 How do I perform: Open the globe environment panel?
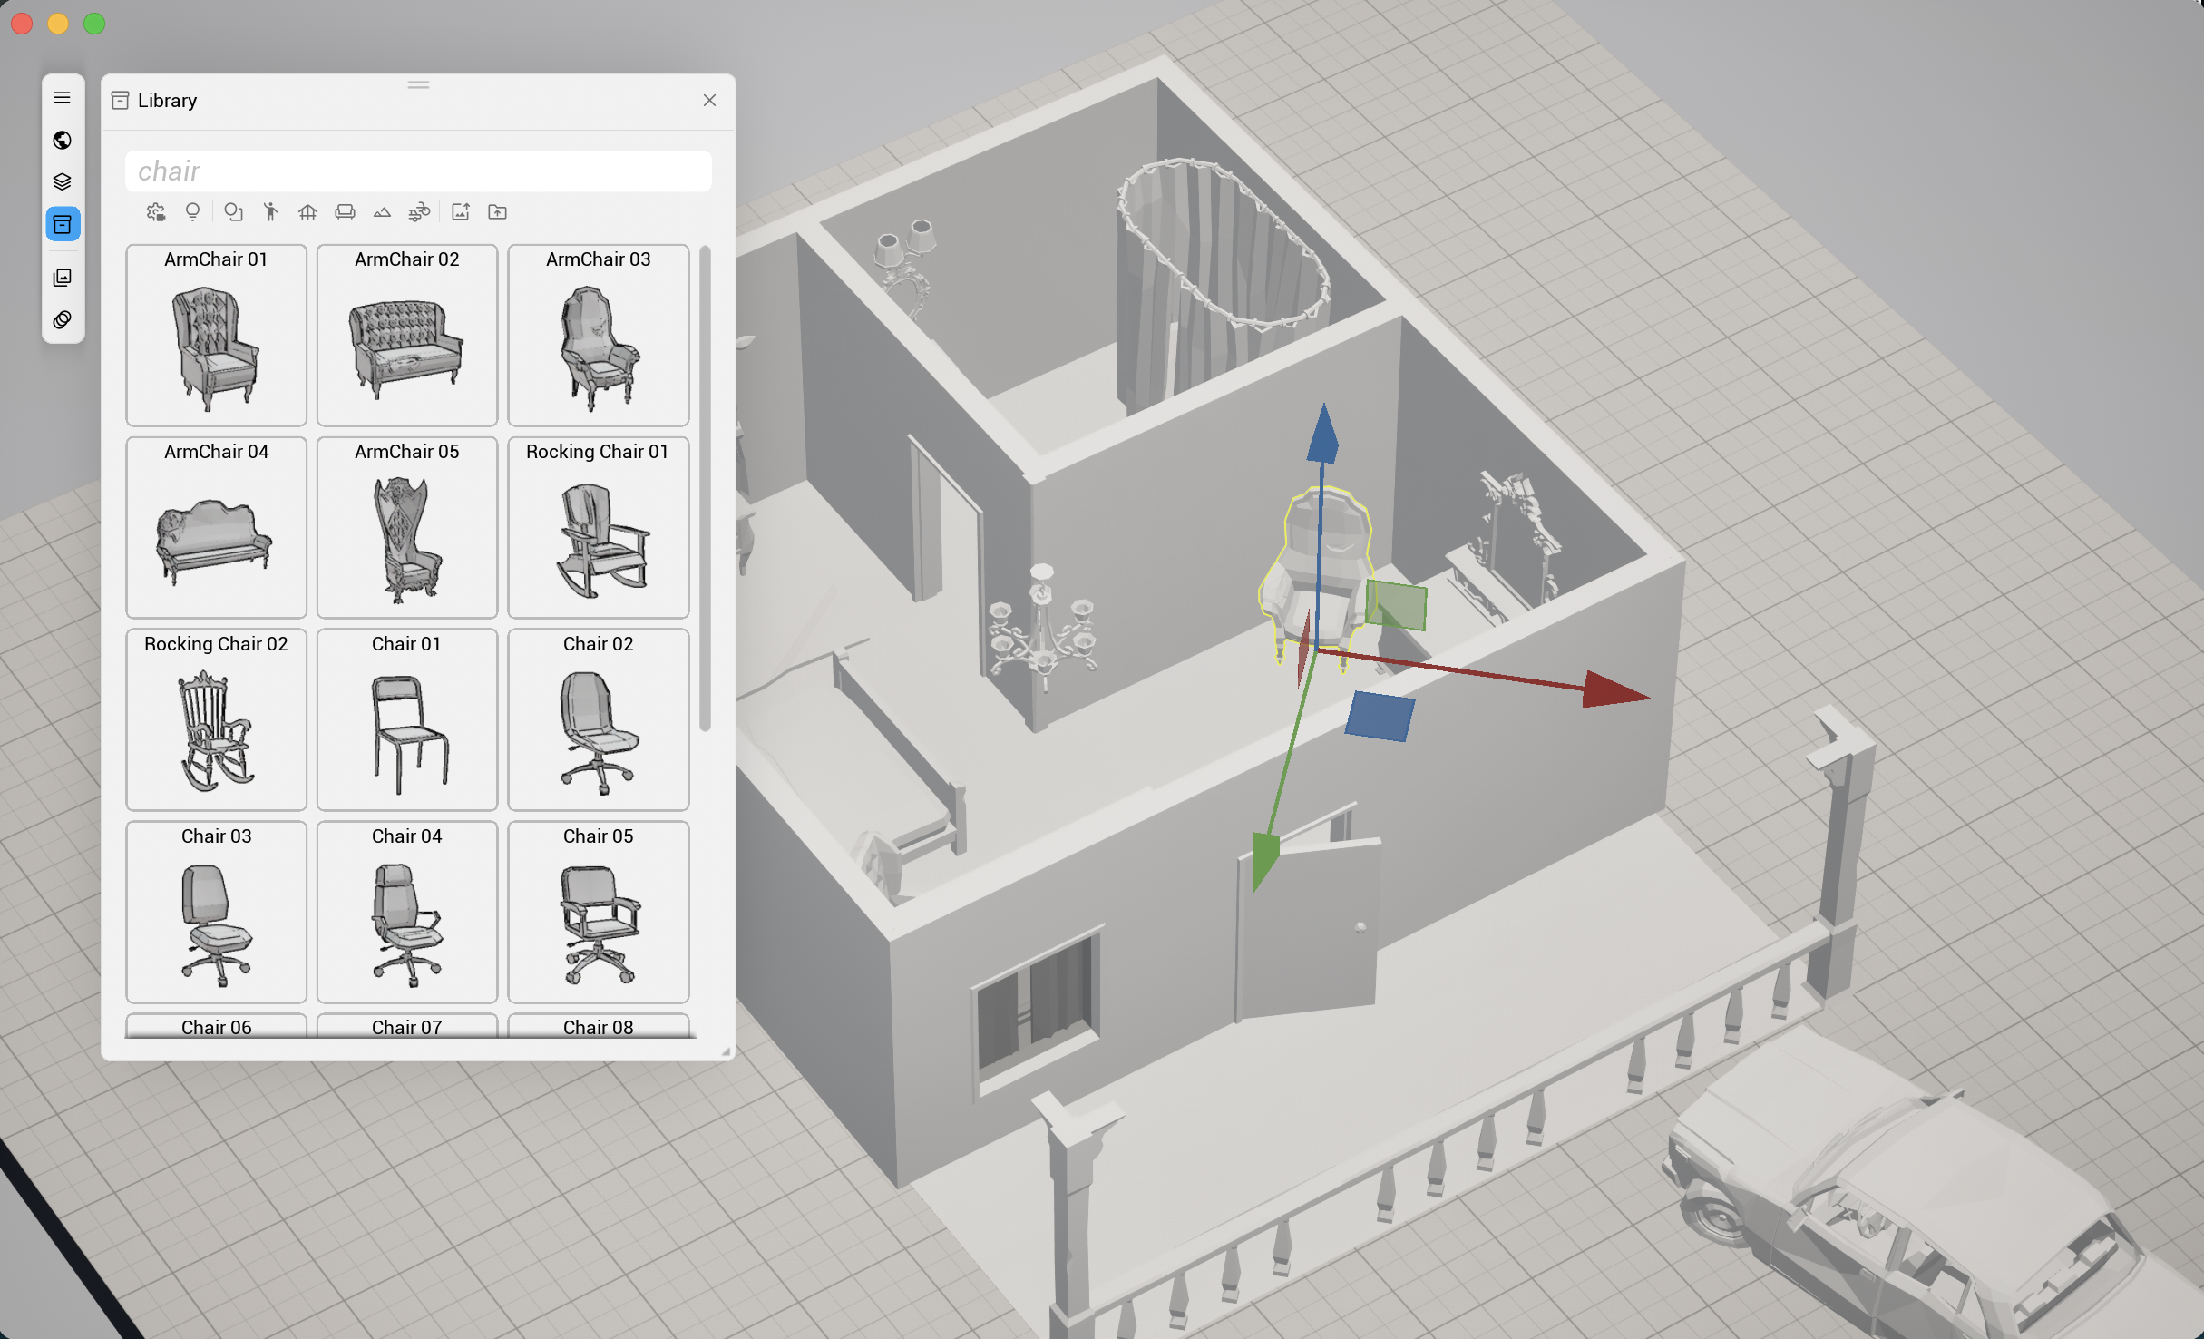click(63, 140)
